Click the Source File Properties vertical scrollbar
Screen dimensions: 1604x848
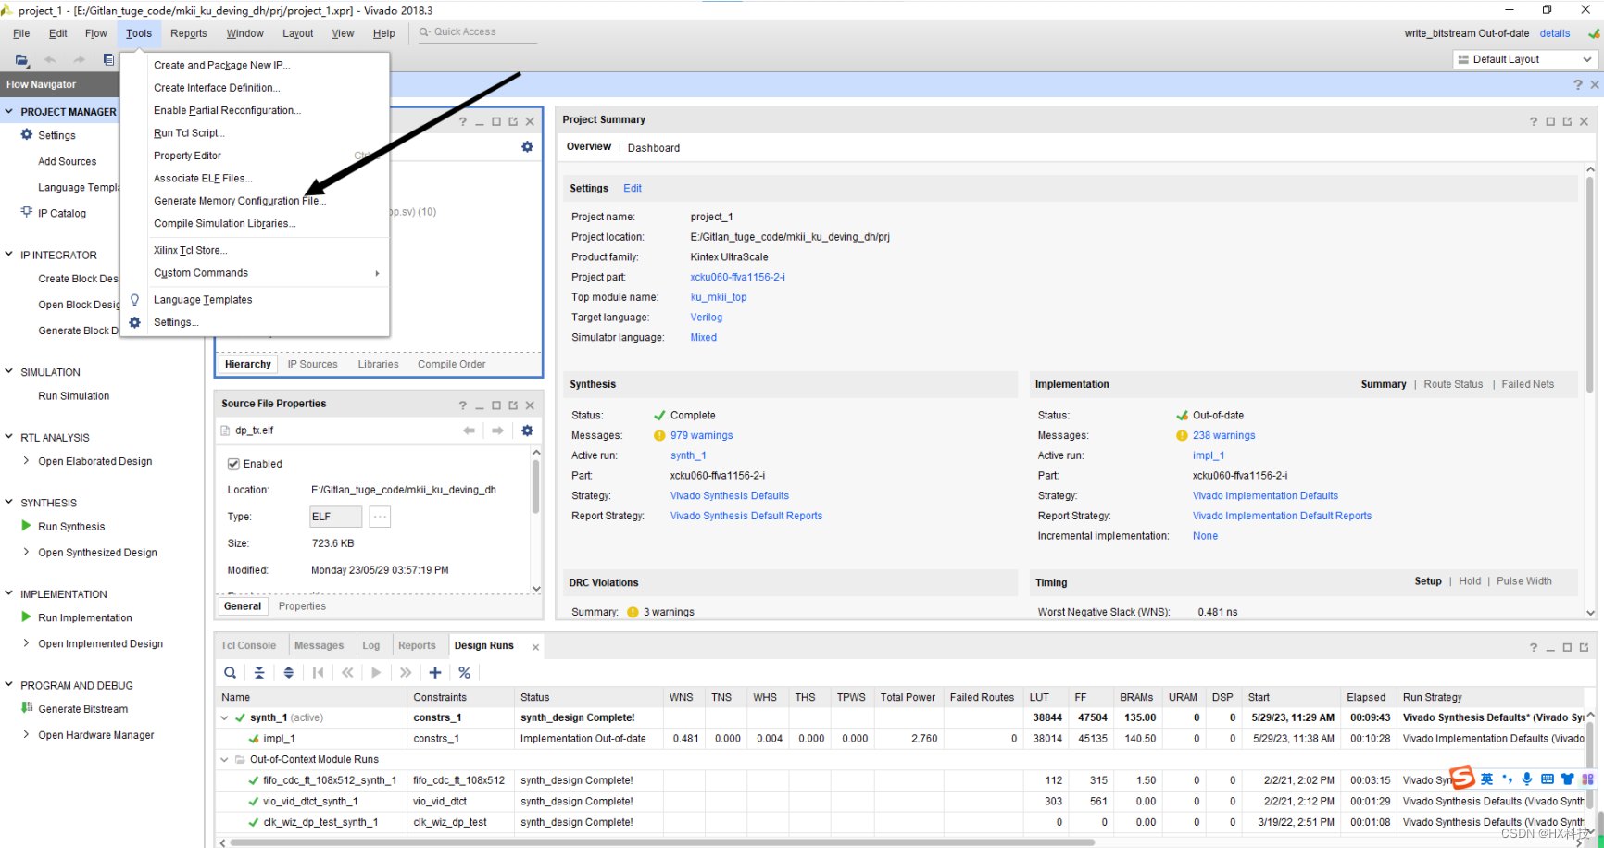(x=535, y=486)
